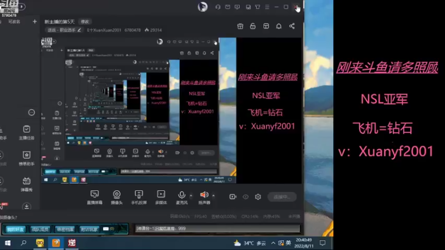Expand microphone options arrow
Screen dimensions: 445x250
click(191, 196)
